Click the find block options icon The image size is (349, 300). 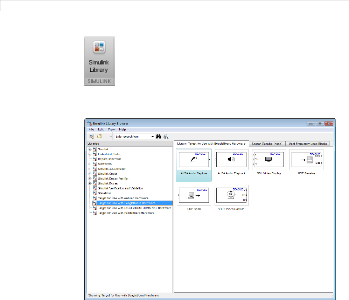click(166, 137)
